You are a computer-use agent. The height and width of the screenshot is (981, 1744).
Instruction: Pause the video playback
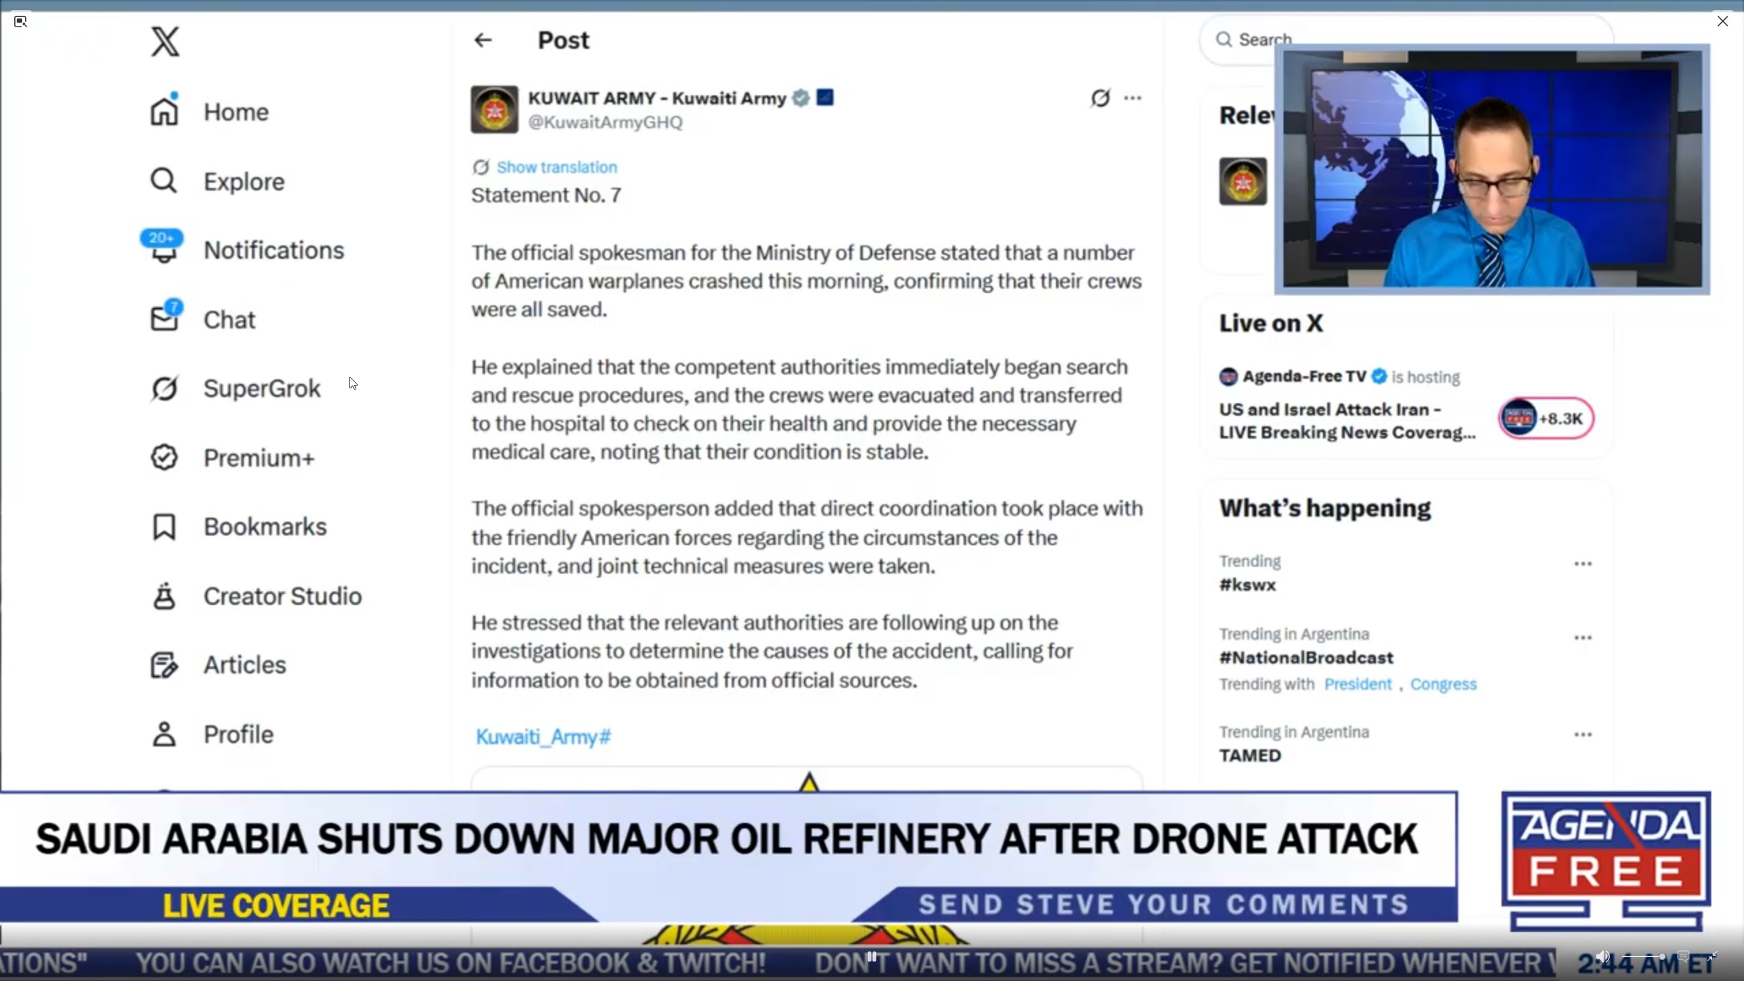pos(871,956)
